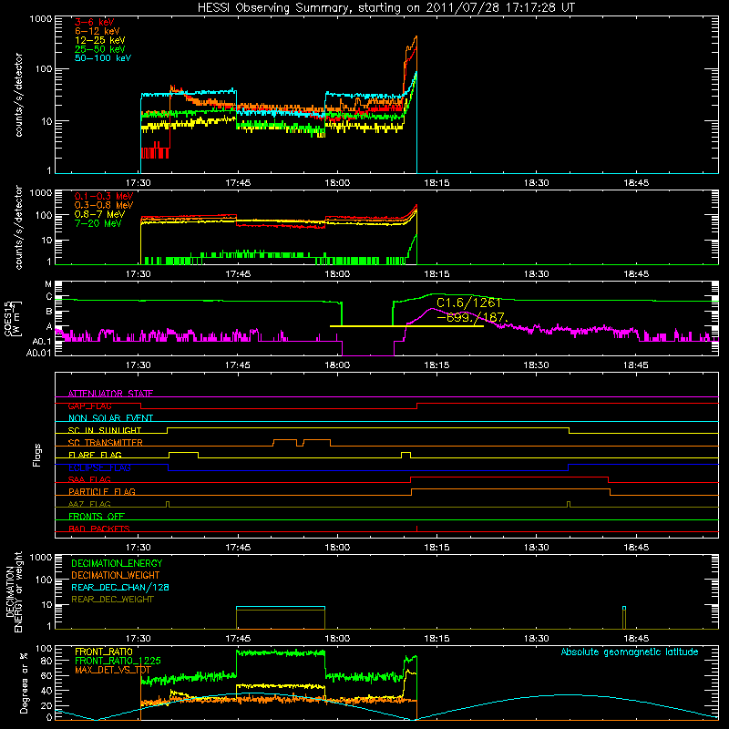729x729 pixels.
Task: Click the 17:45 tick label under the GOES panel
Action: [238, 365]
